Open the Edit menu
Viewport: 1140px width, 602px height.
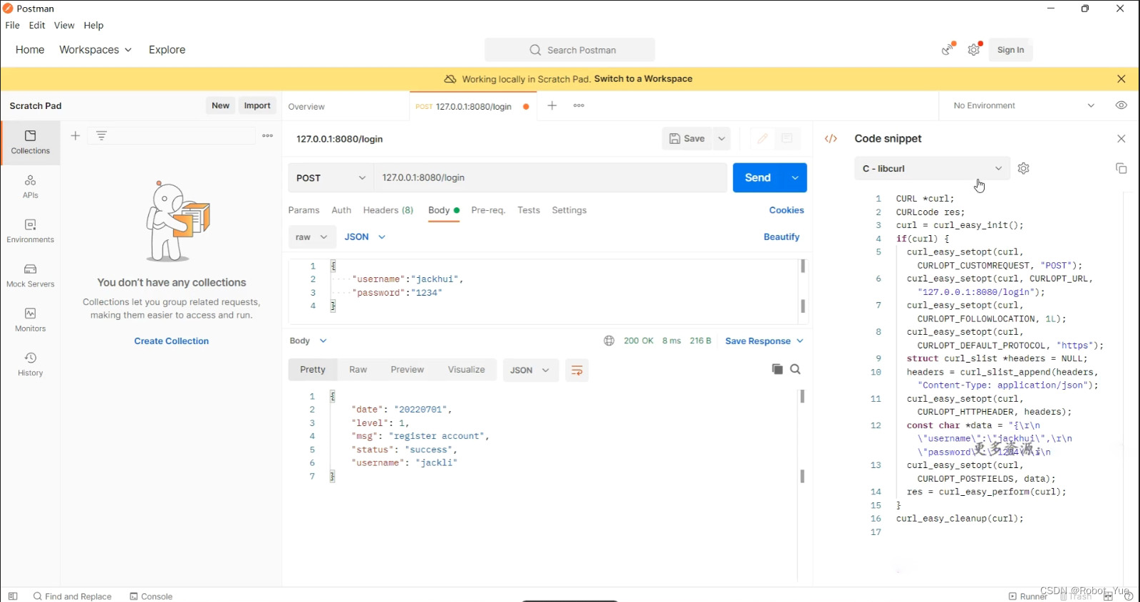click(x=37, y=25)
